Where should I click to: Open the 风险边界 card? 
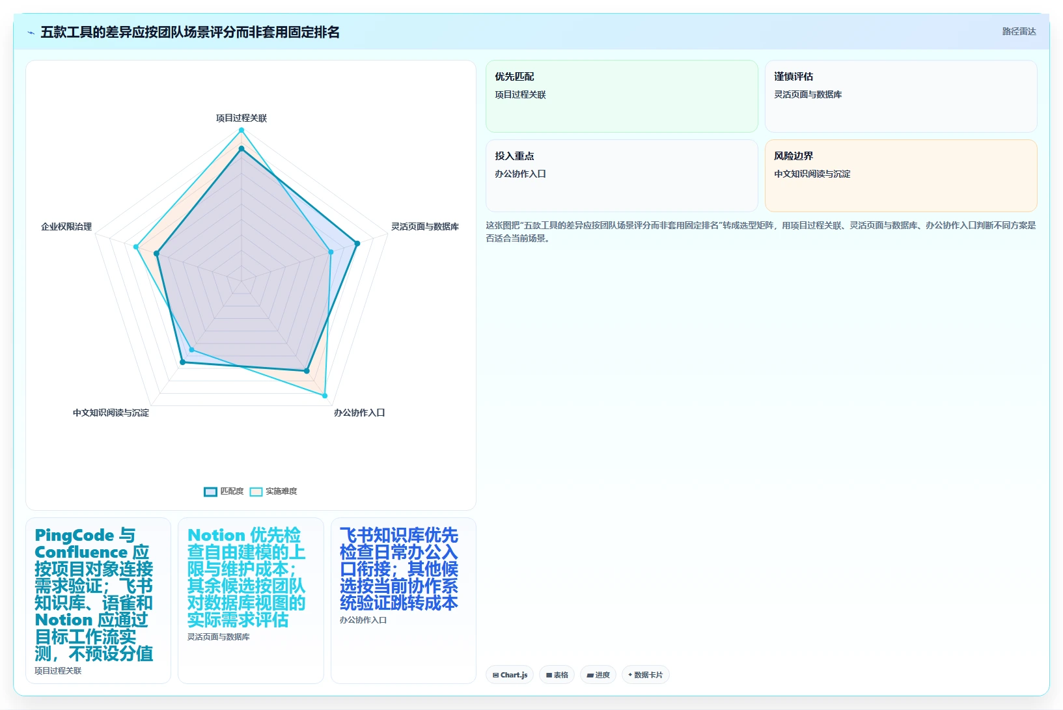tap(901, 176)
